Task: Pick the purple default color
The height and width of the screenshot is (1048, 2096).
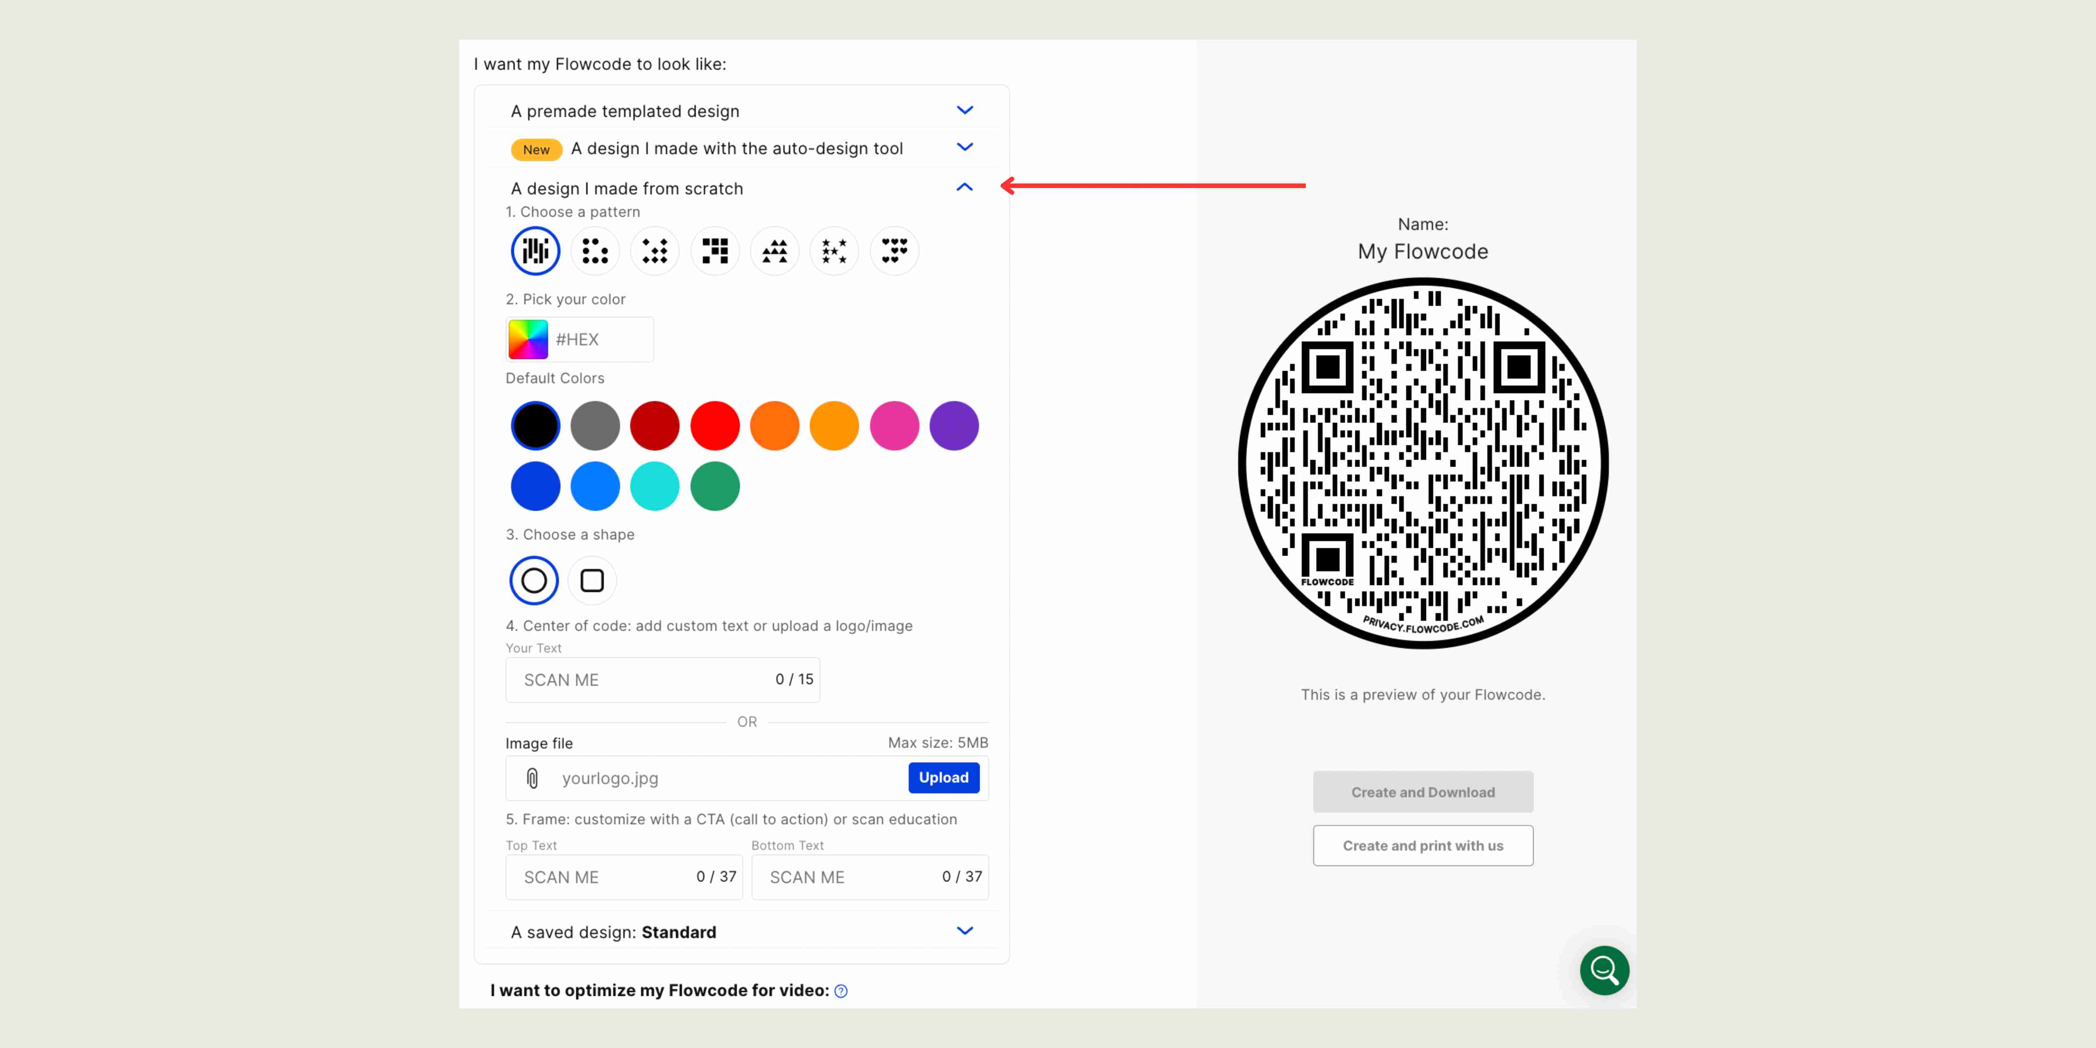Action: click(x=954, y=425)
